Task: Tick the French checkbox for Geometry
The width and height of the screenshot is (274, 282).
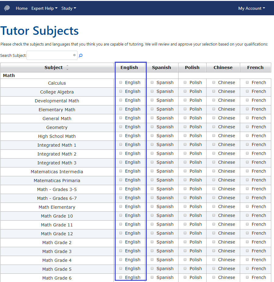Action: pos(247,127)
